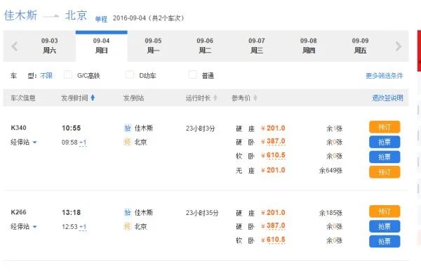421x274 pixels.
Task: Select the 09-09 周五 date tab
Action: point(361,46)
